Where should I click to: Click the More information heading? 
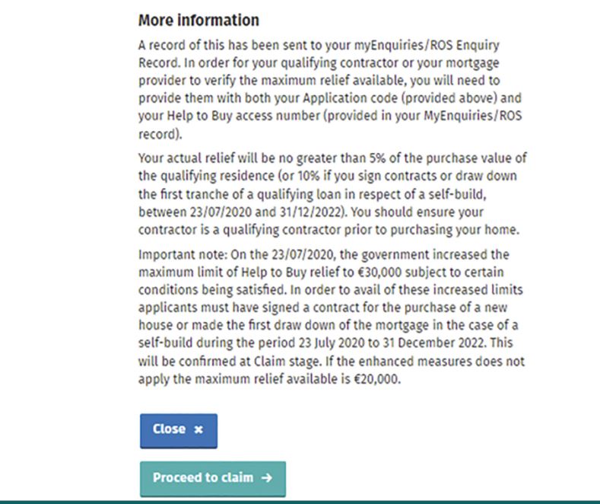[x=198, y=20]
